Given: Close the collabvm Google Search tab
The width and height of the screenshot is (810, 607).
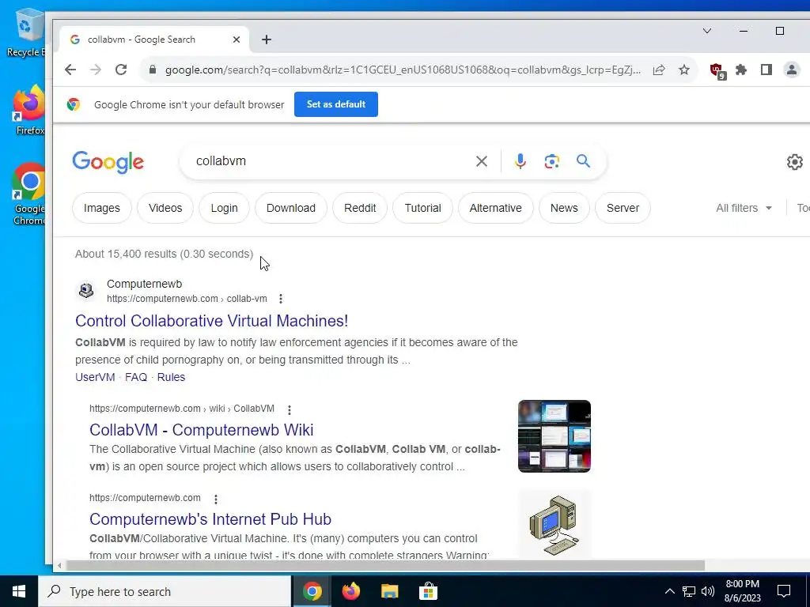Looking at the screenshot, I should pyautogui.click(x=236, y=40).
